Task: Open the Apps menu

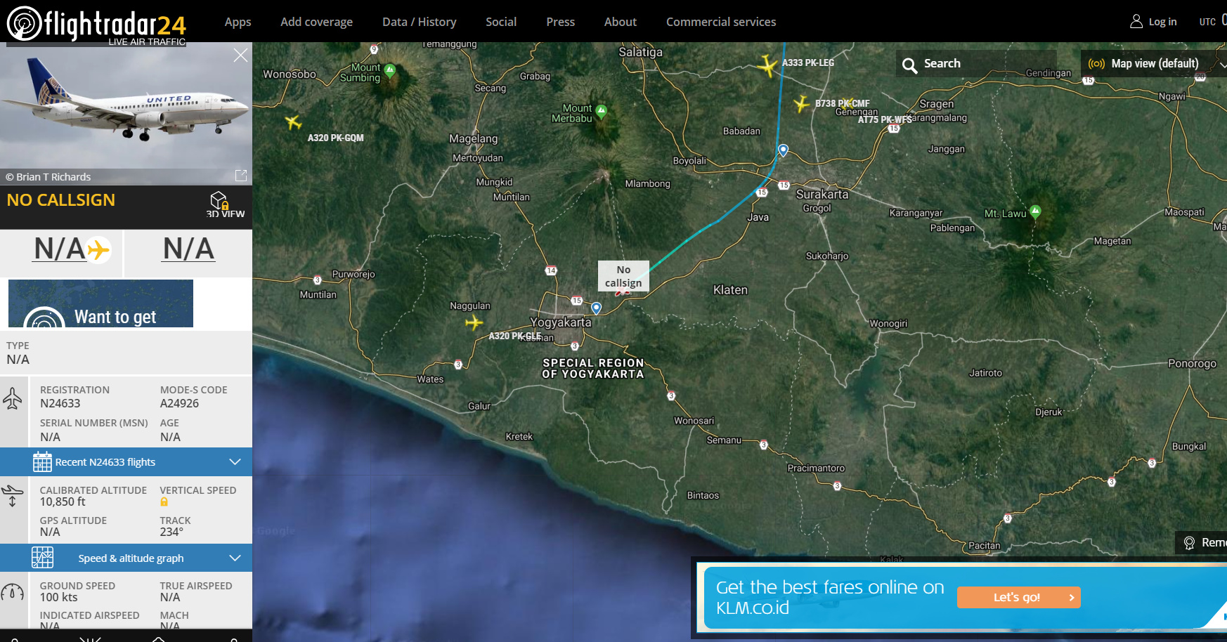Action: tap(238, 22)
